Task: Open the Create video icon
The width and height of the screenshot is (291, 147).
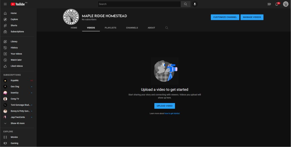Action: (269, 4)
